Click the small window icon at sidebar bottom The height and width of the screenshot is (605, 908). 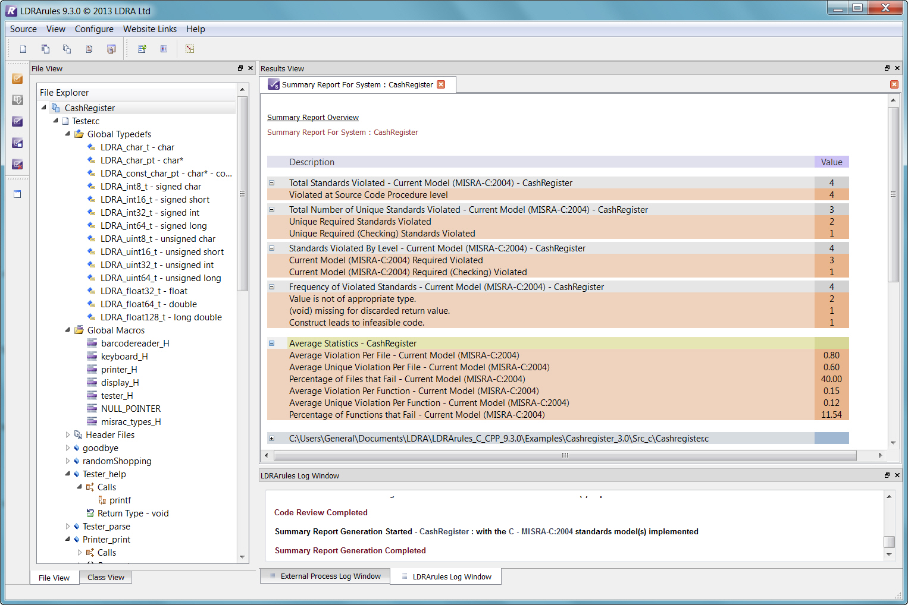(17, 194)
